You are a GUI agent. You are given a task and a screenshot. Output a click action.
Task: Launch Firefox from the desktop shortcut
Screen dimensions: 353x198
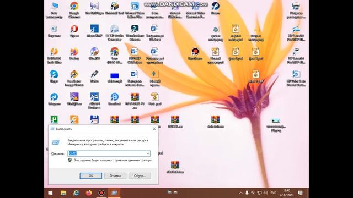pyautogui.click(x=74, y=52)
